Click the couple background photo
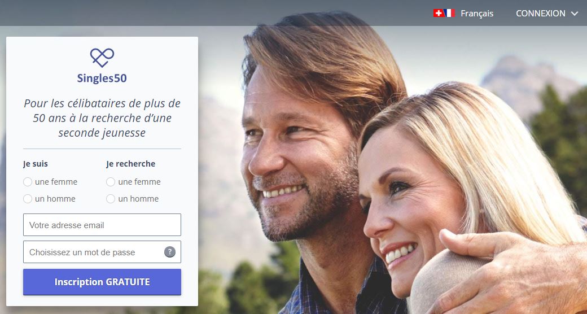The image size is (587, 314). tap(393, 169)
